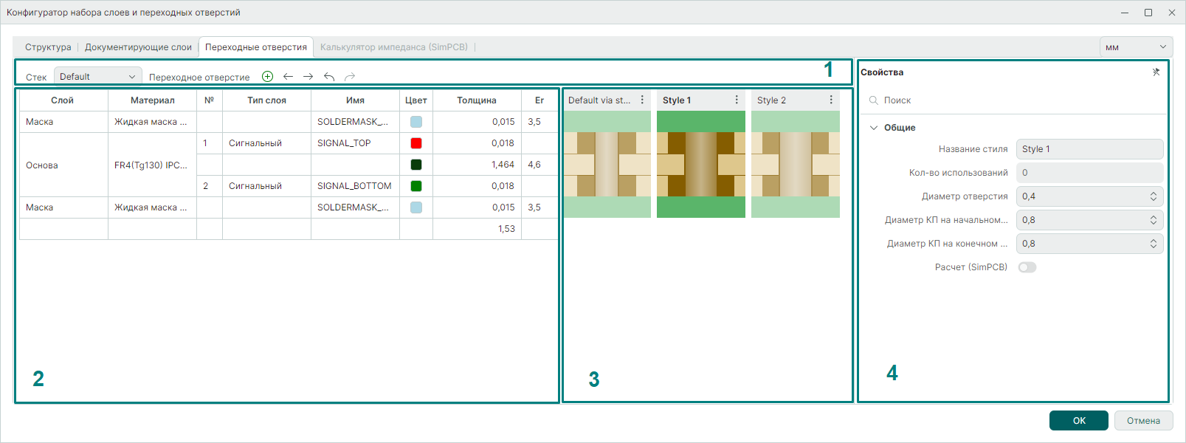Open the Документирующие слои tab
This screenshot has width=1186, height=443.
[138, 47]
